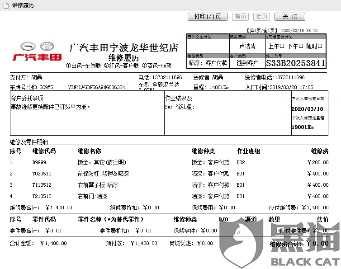Click repair name 右前门:喷漆
The width and height of the screenshot is (341, 269).
92,196
